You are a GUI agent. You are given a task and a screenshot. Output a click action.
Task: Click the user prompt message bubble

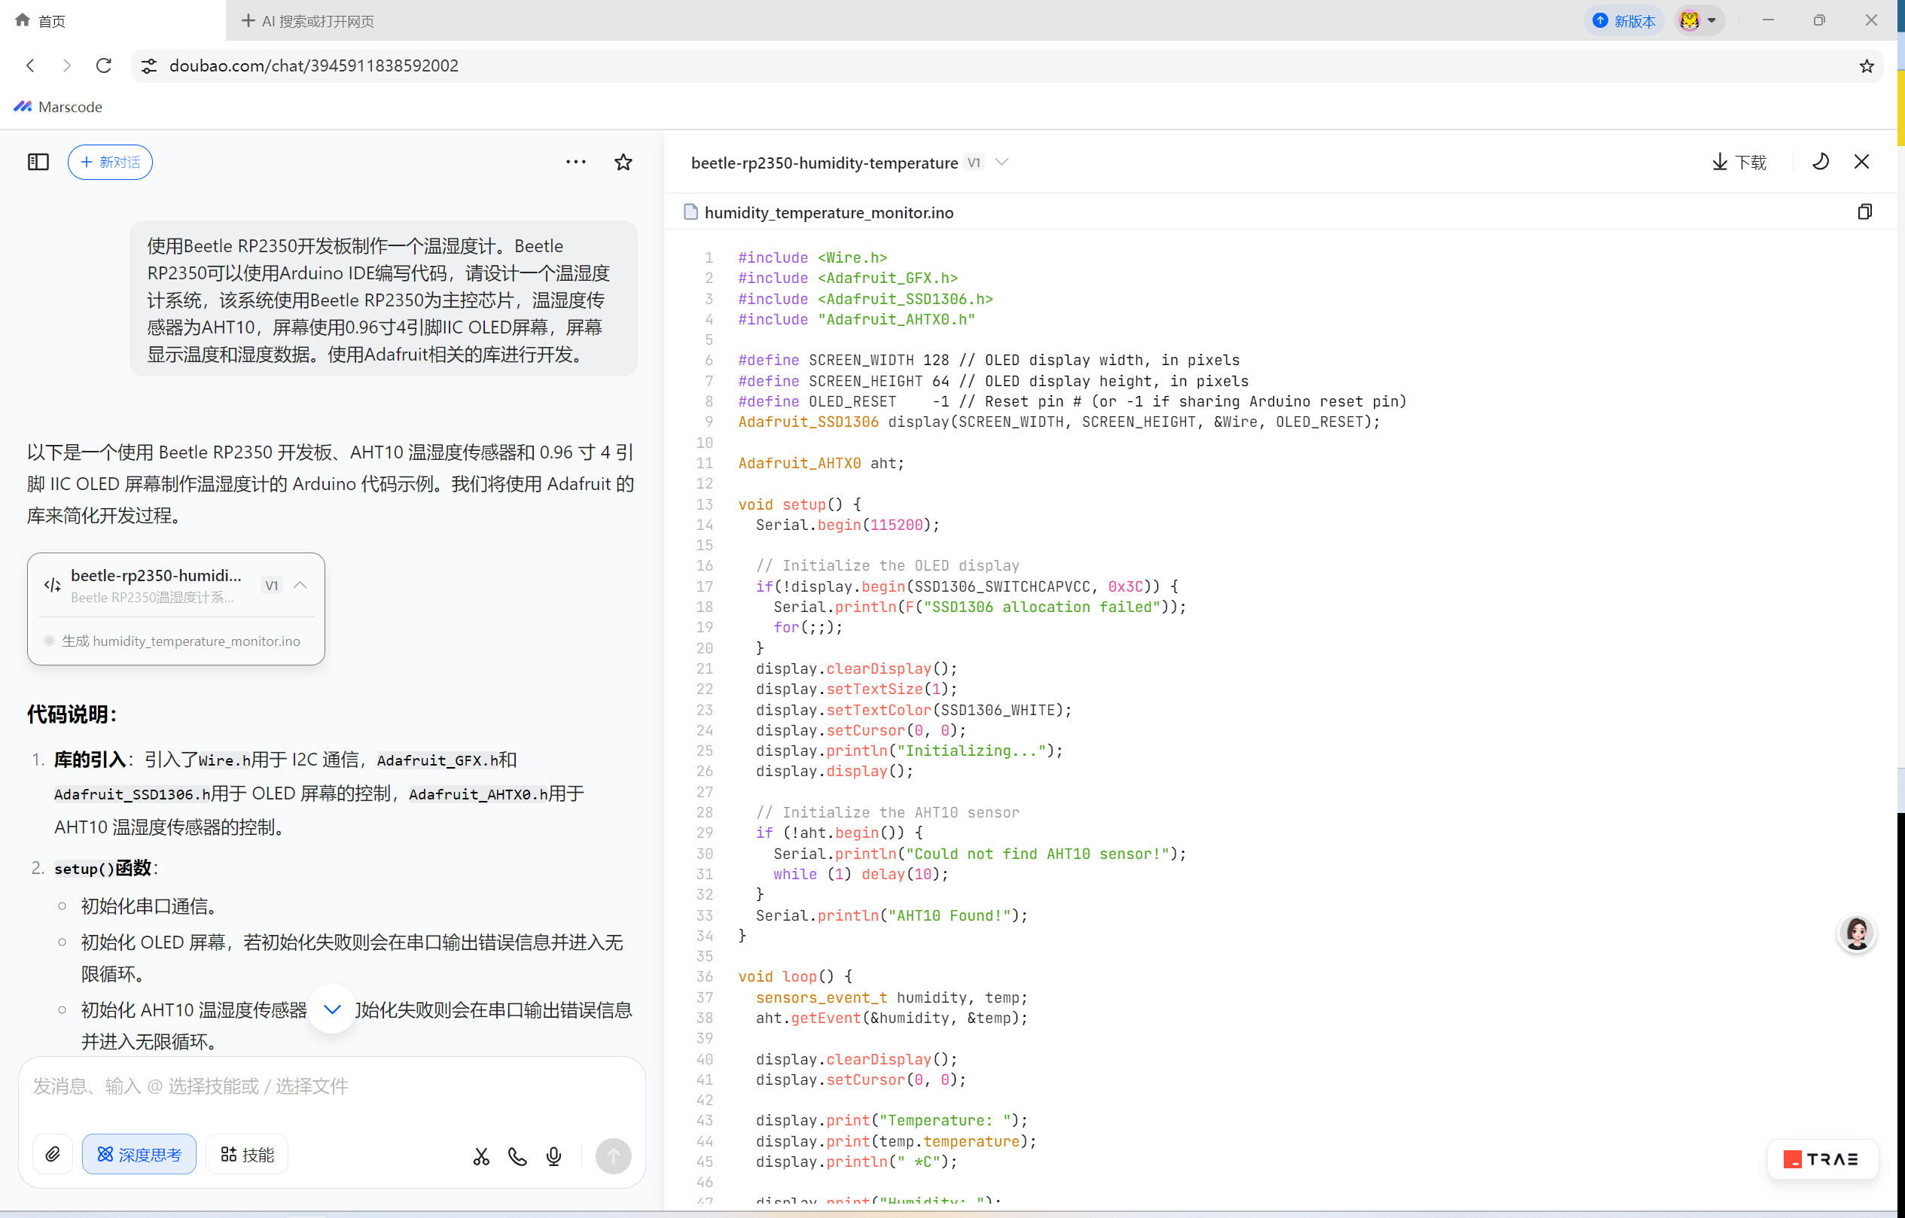point(383,299)
